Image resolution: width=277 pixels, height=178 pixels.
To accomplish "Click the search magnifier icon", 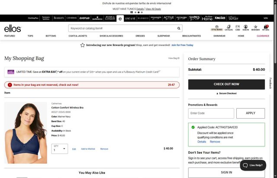I will coord(179,28).
